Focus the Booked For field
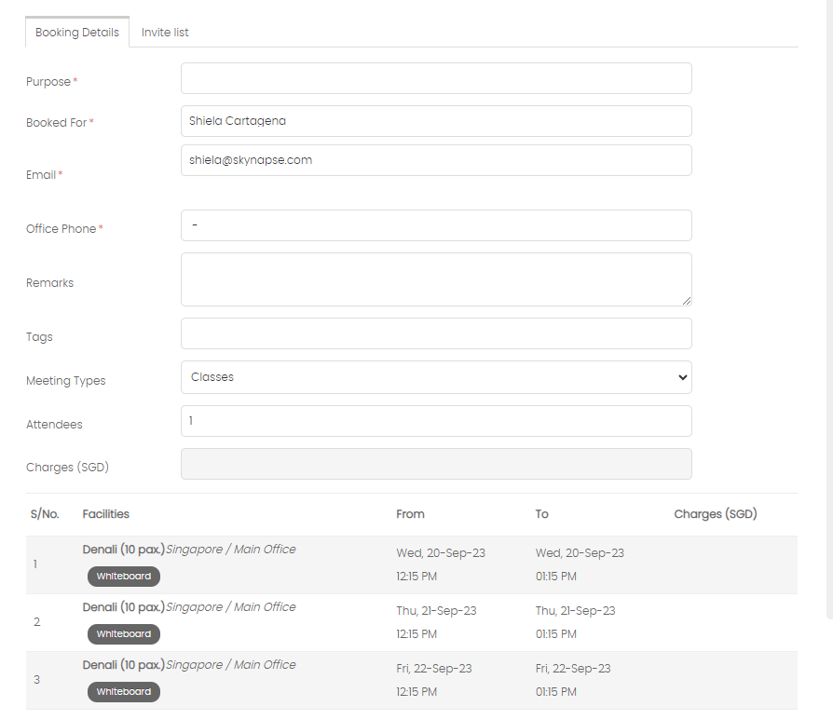Viewport: 833px width, 720px height. tap(436, 121)
